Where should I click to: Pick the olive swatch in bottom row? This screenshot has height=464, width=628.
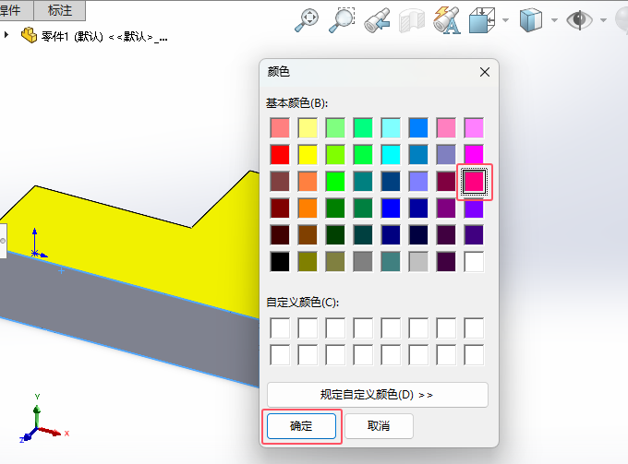tap(308, 262)
